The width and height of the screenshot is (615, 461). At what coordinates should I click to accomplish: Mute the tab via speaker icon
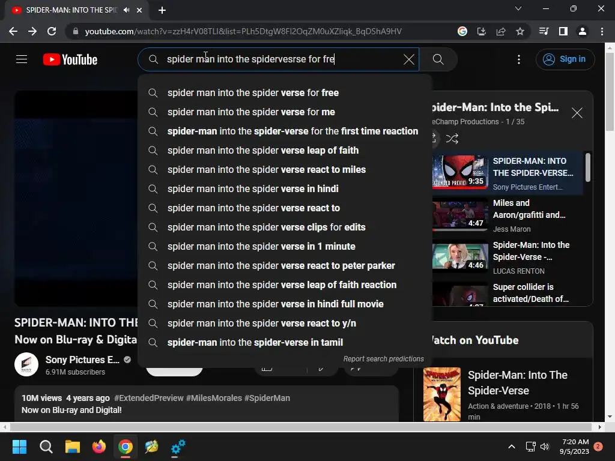pos(126,10)
